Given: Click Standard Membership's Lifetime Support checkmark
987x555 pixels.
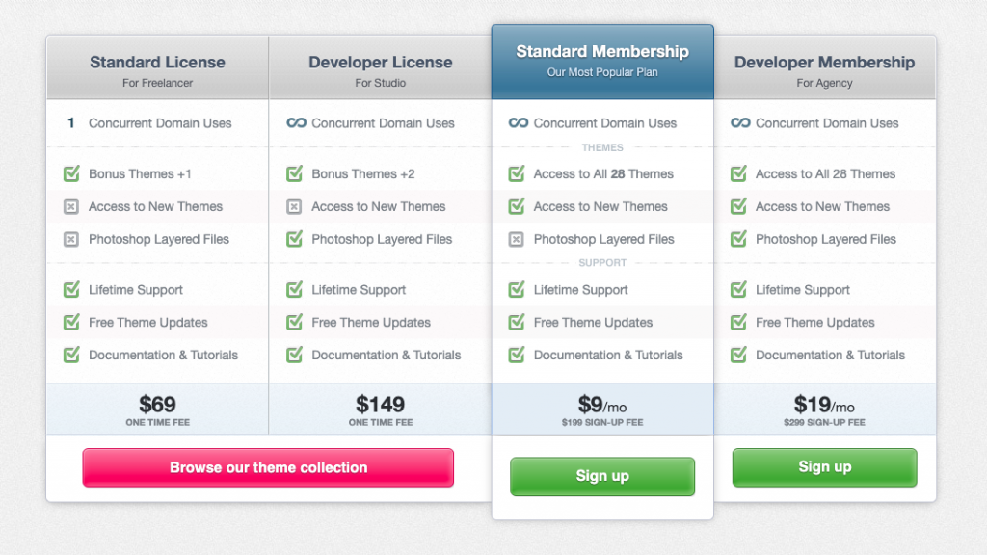Looking at the screenshot, I should pos(517,290).
